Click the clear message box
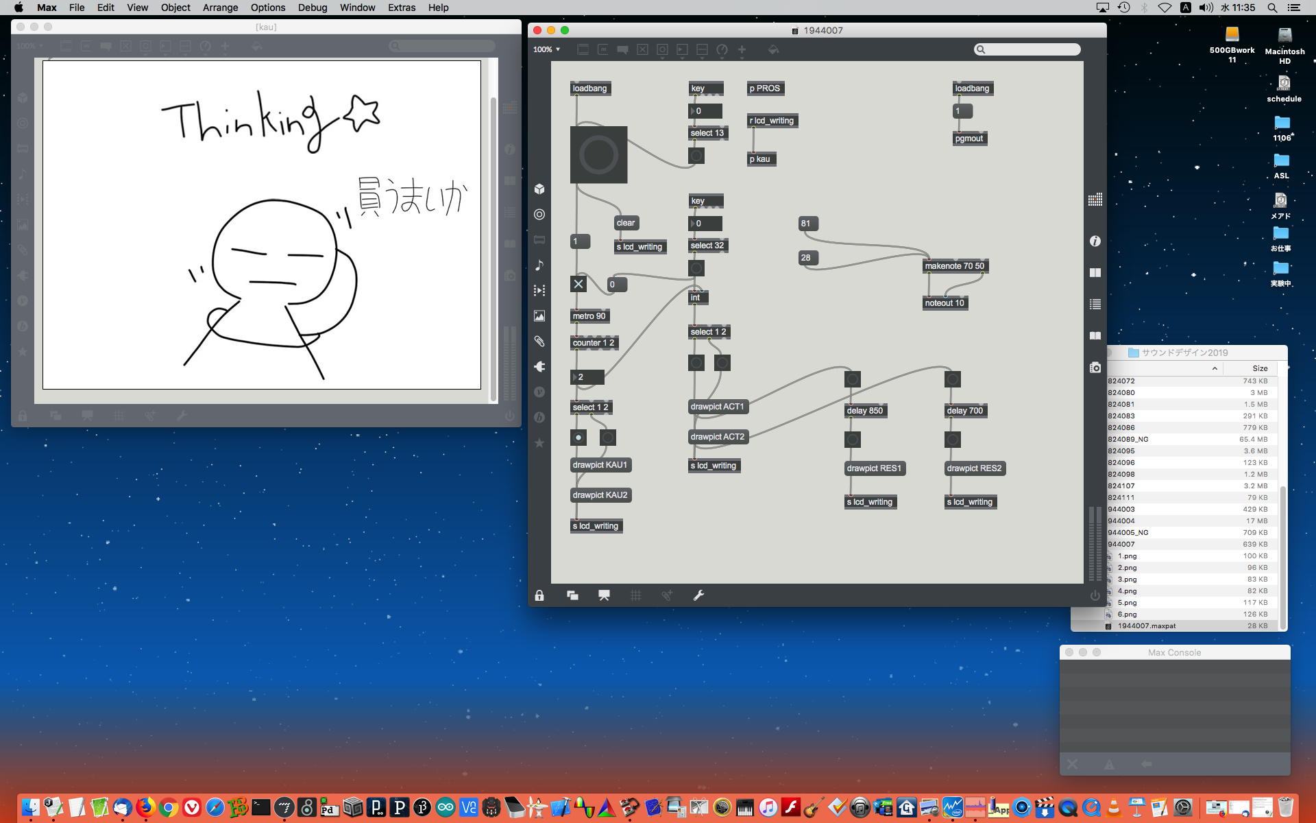Image resolution: width=1316 pixels, height=823 pixels. 626,223
